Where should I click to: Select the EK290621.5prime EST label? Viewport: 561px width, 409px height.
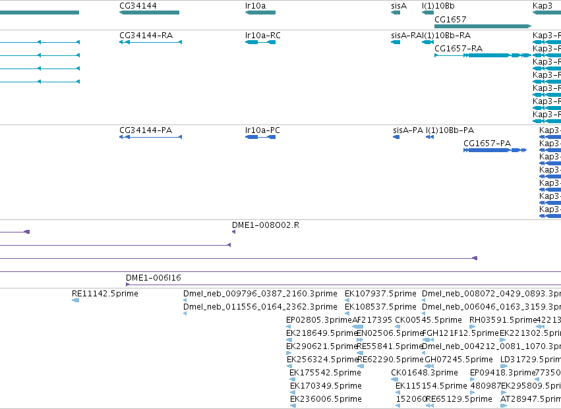pos(322,346)
